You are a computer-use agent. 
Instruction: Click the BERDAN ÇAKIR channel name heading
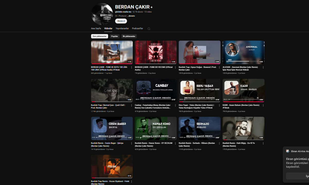[132, 7]
